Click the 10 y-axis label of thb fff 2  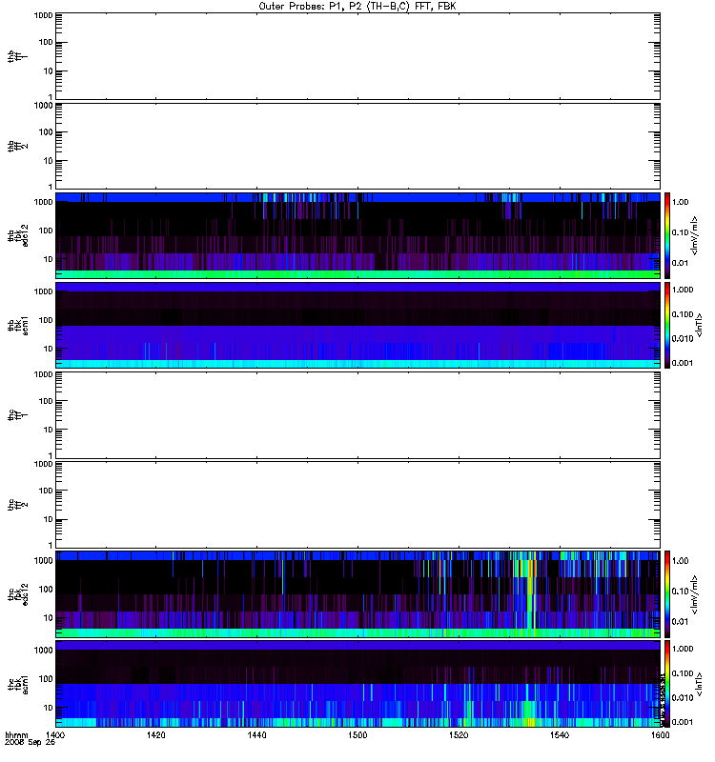pos(49,161)
